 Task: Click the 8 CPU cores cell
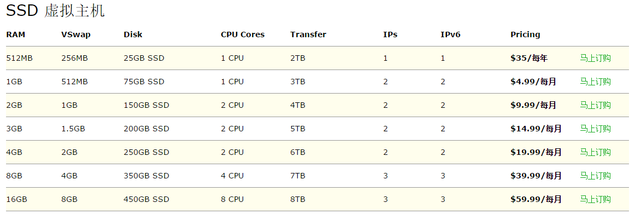pyautogui.click(x=232, y=199)
